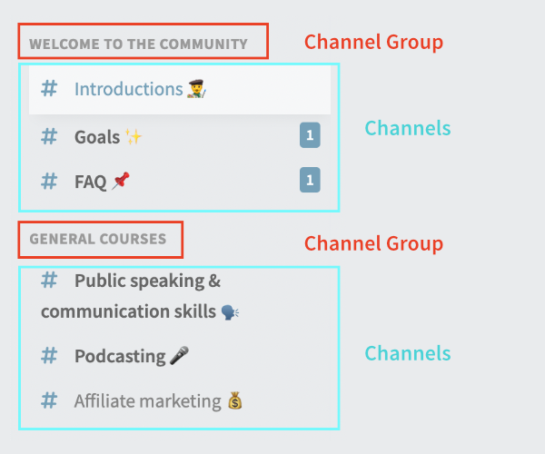This screenshot has width=545, height=454.
Task: Open the Introductions channel
Action: coord(180,89)
